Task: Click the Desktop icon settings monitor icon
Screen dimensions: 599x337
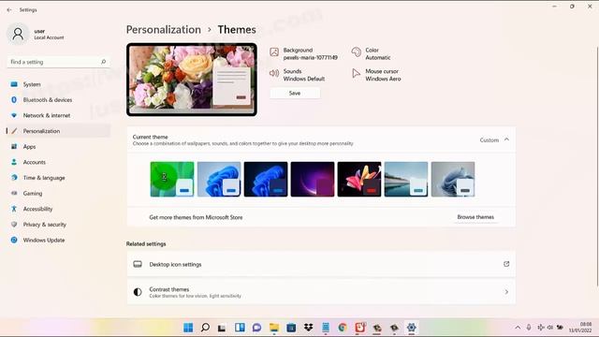Action: 138,264
